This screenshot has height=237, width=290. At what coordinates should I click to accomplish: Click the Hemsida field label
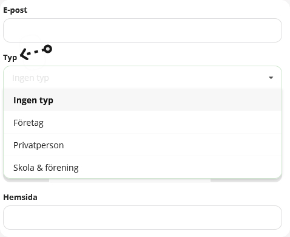point(20,197)
